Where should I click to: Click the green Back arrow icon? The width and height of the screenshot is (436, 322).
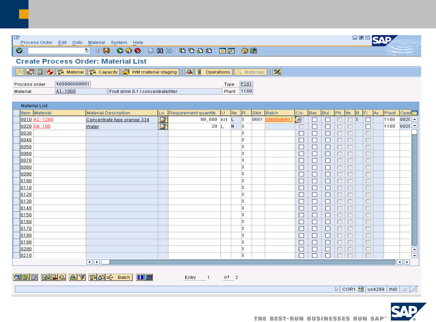(x=120, y=51)
